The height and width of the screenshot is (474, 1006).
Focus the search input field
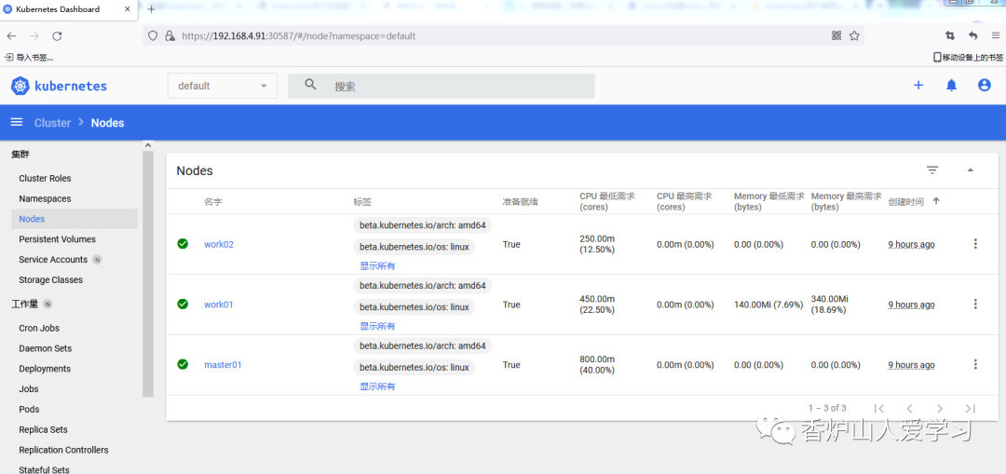(442, 86)
